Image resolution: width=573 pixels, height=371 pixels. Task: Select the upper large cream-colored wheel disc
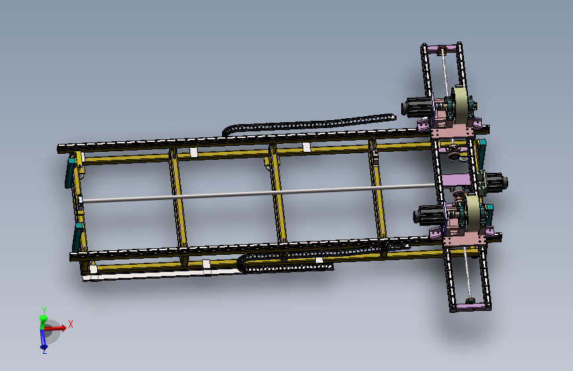[x=460, y=105]
